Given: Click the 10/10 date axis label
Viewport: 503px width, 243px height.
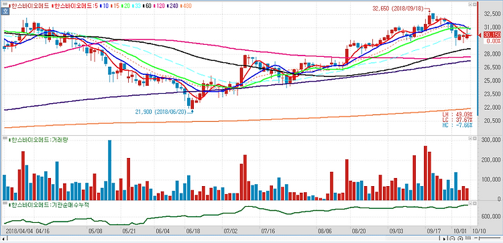Looking at the screenshot, I should point(479,230).
